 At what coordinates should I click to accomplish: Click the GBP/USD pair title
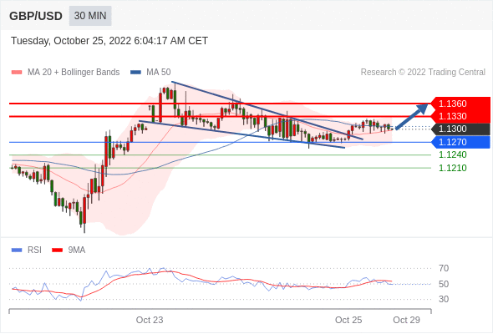36,16
